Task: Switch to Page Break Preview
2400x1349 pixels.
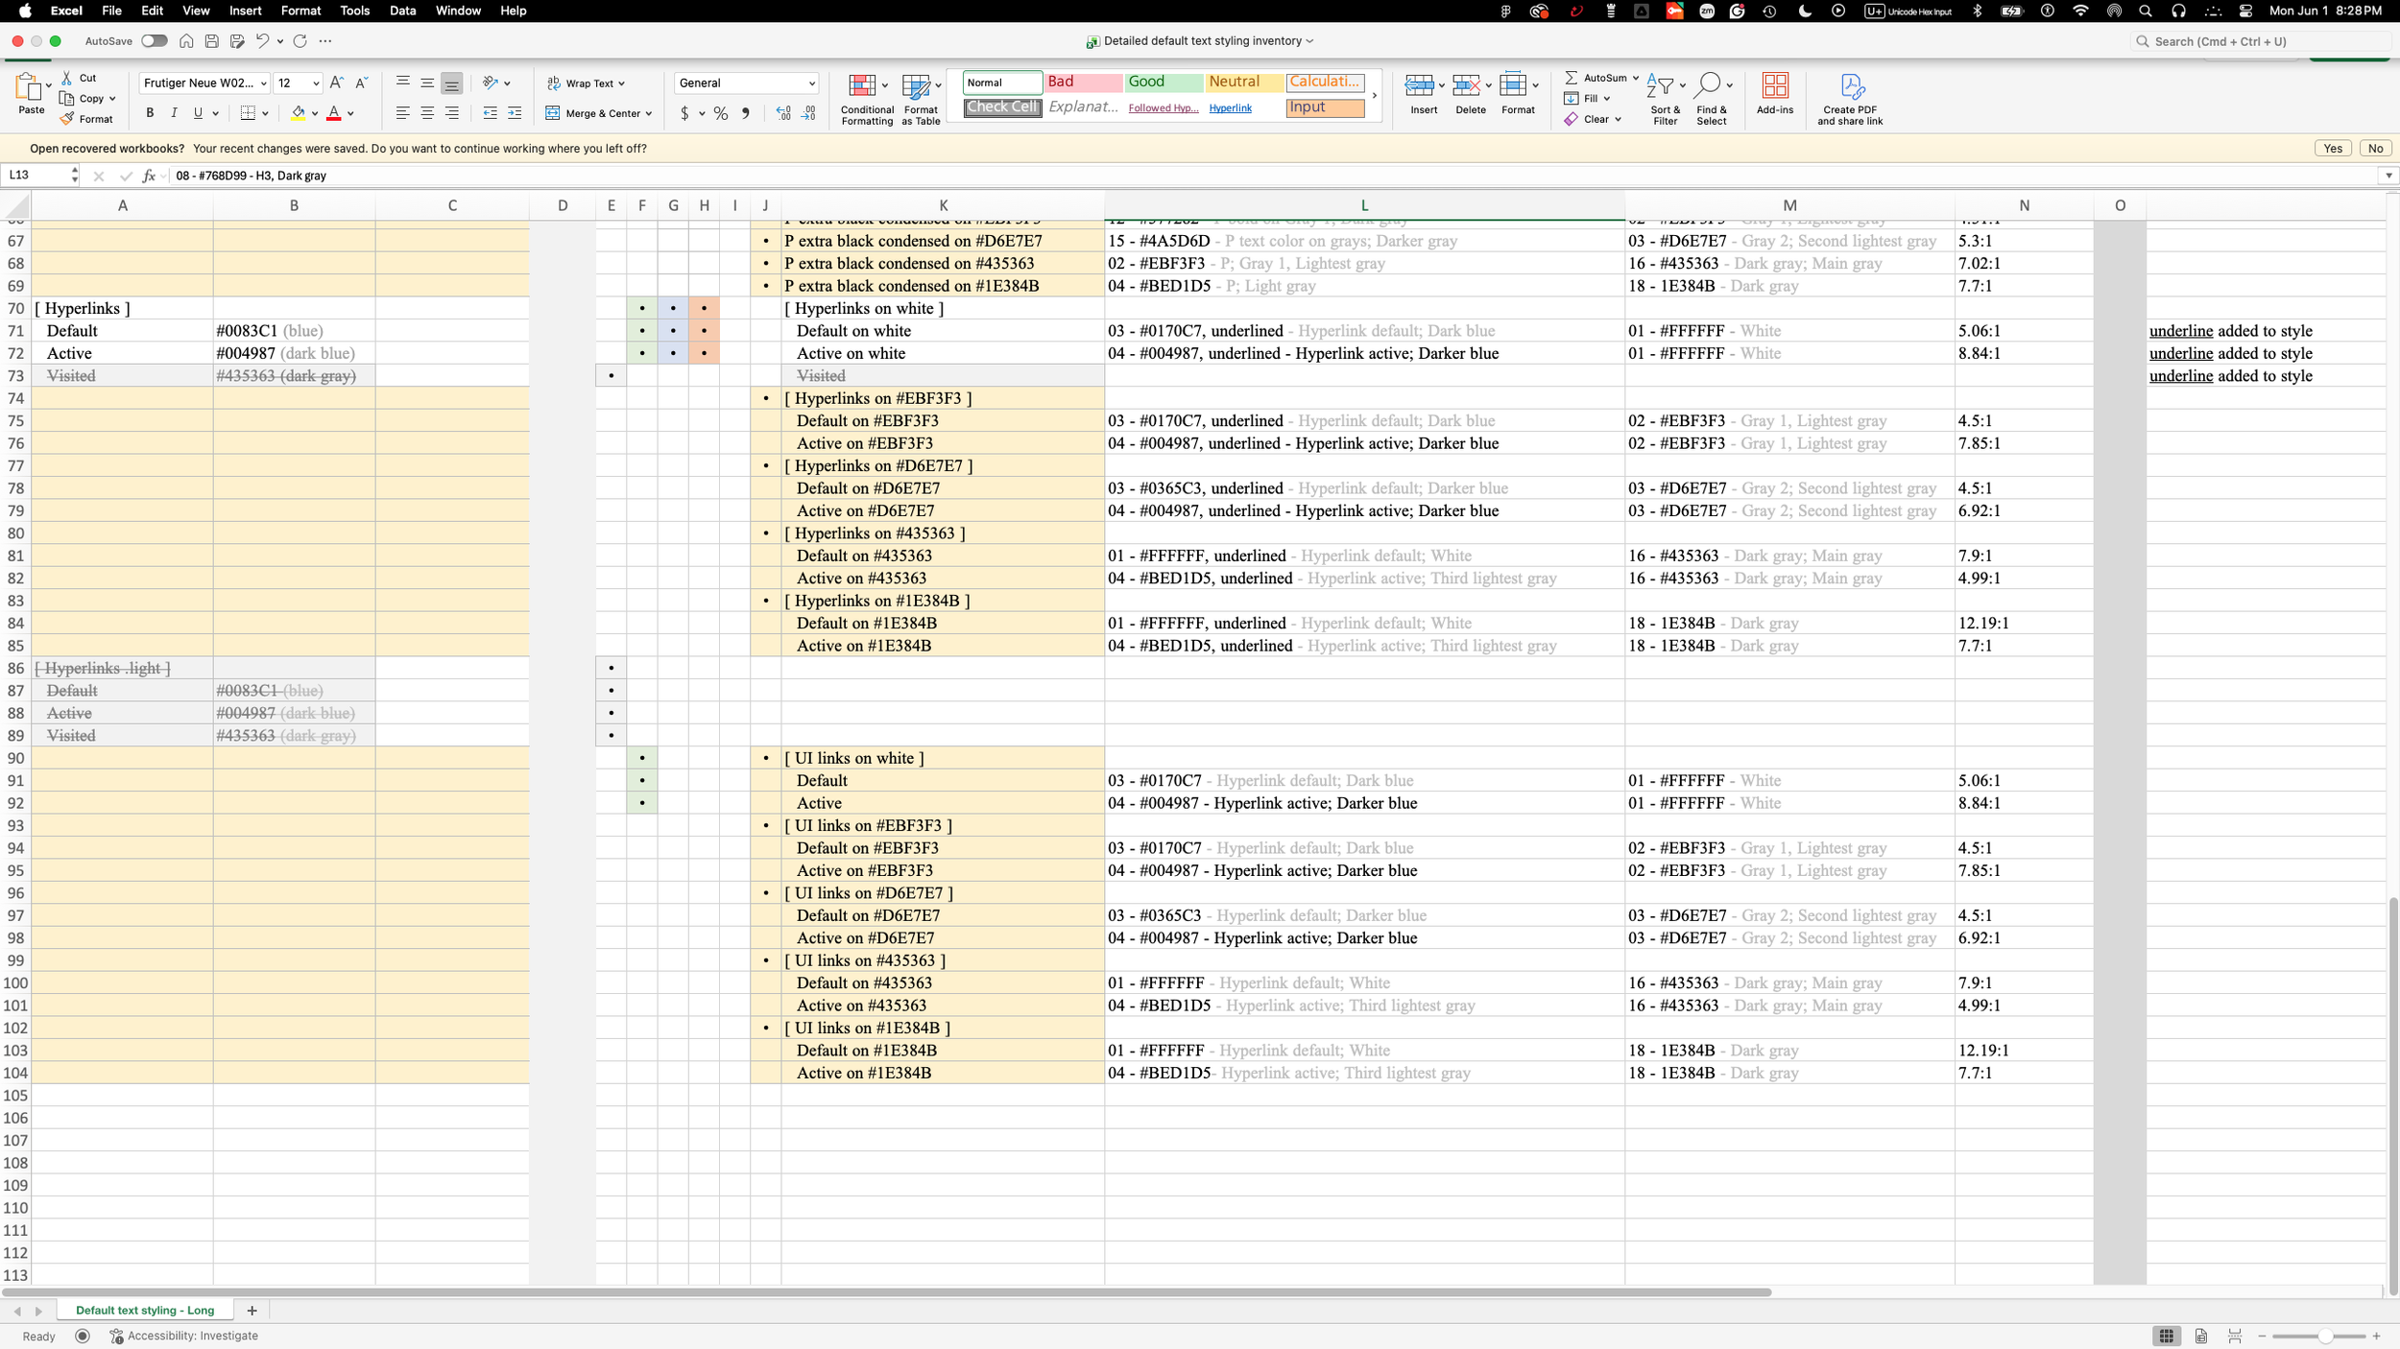Action: (x=2235, y=1336)
